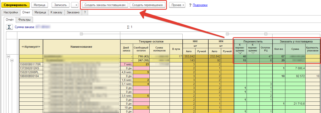Viewport: 321px width, 113px height.
Task: Click the question mark help icon
Action: tap(190, 5)
